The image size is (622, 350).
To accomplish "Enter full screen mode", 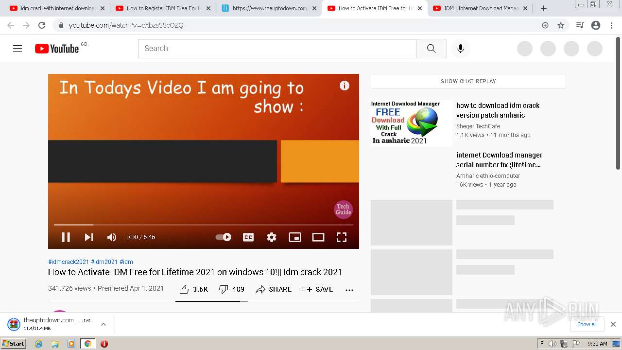I will (x=342, y=237).
